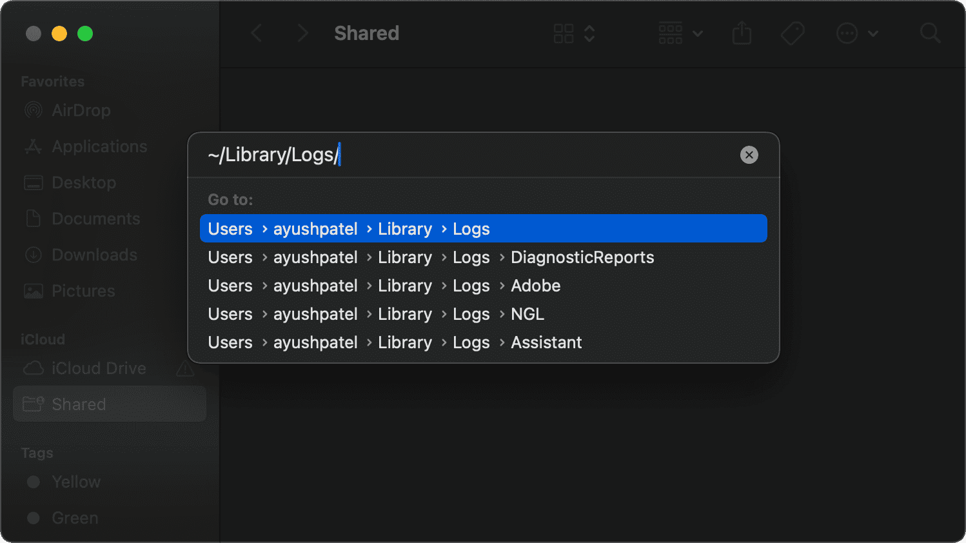Click the Edit Tags toolbar icon
Viewport: 966px width, 543px height.
tap(793, 34)
